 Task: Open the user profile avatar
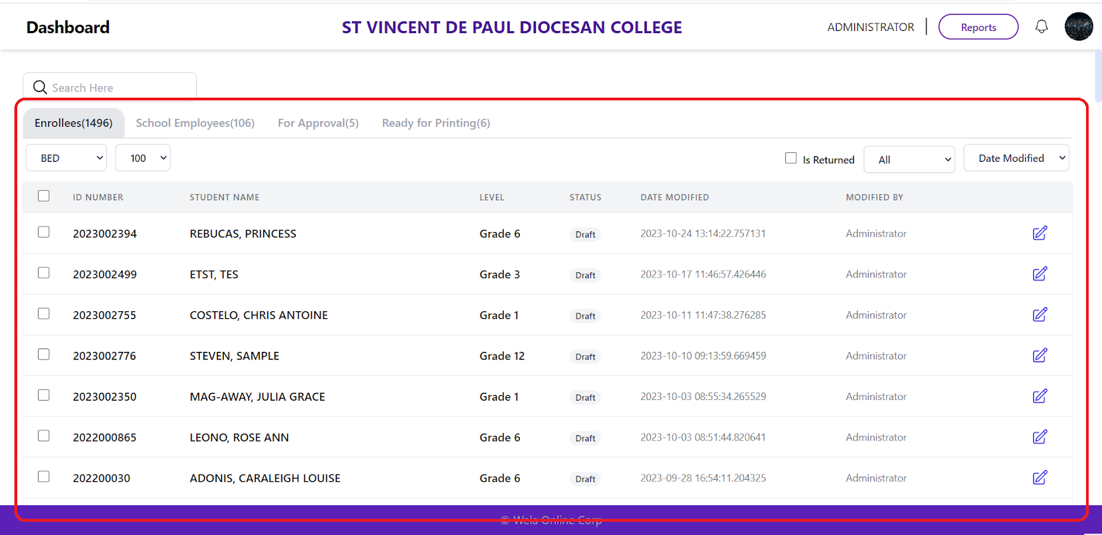(1079, 27)
